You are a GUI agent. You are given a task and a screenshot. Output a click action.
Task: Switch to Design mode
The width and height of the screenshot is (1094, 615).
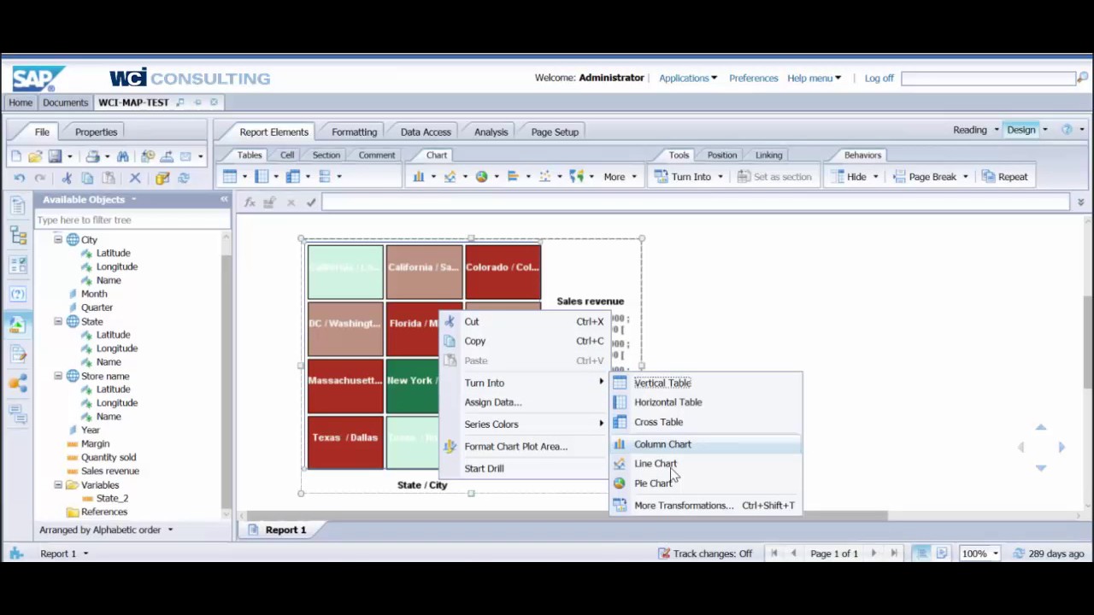click(x=1020, y=130)
